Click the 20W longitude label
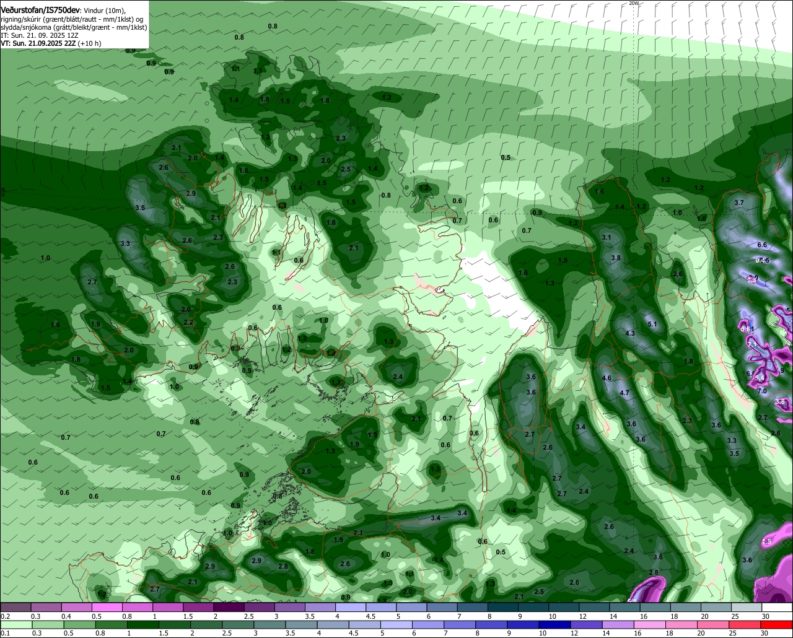Screen dimensions: 793x638 click(x=633, y=3)
